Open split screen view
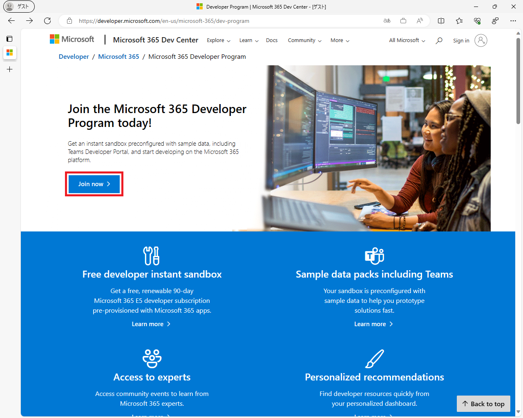This screenshot has height=418, width=523. pos(441,21)
